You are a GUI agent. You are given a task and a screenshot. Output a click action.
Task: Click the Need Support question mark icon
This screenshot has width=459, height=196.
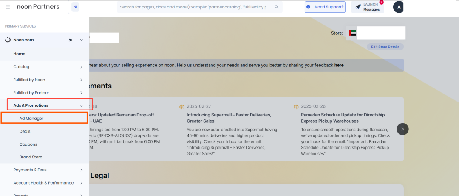[x=309, y=7]
